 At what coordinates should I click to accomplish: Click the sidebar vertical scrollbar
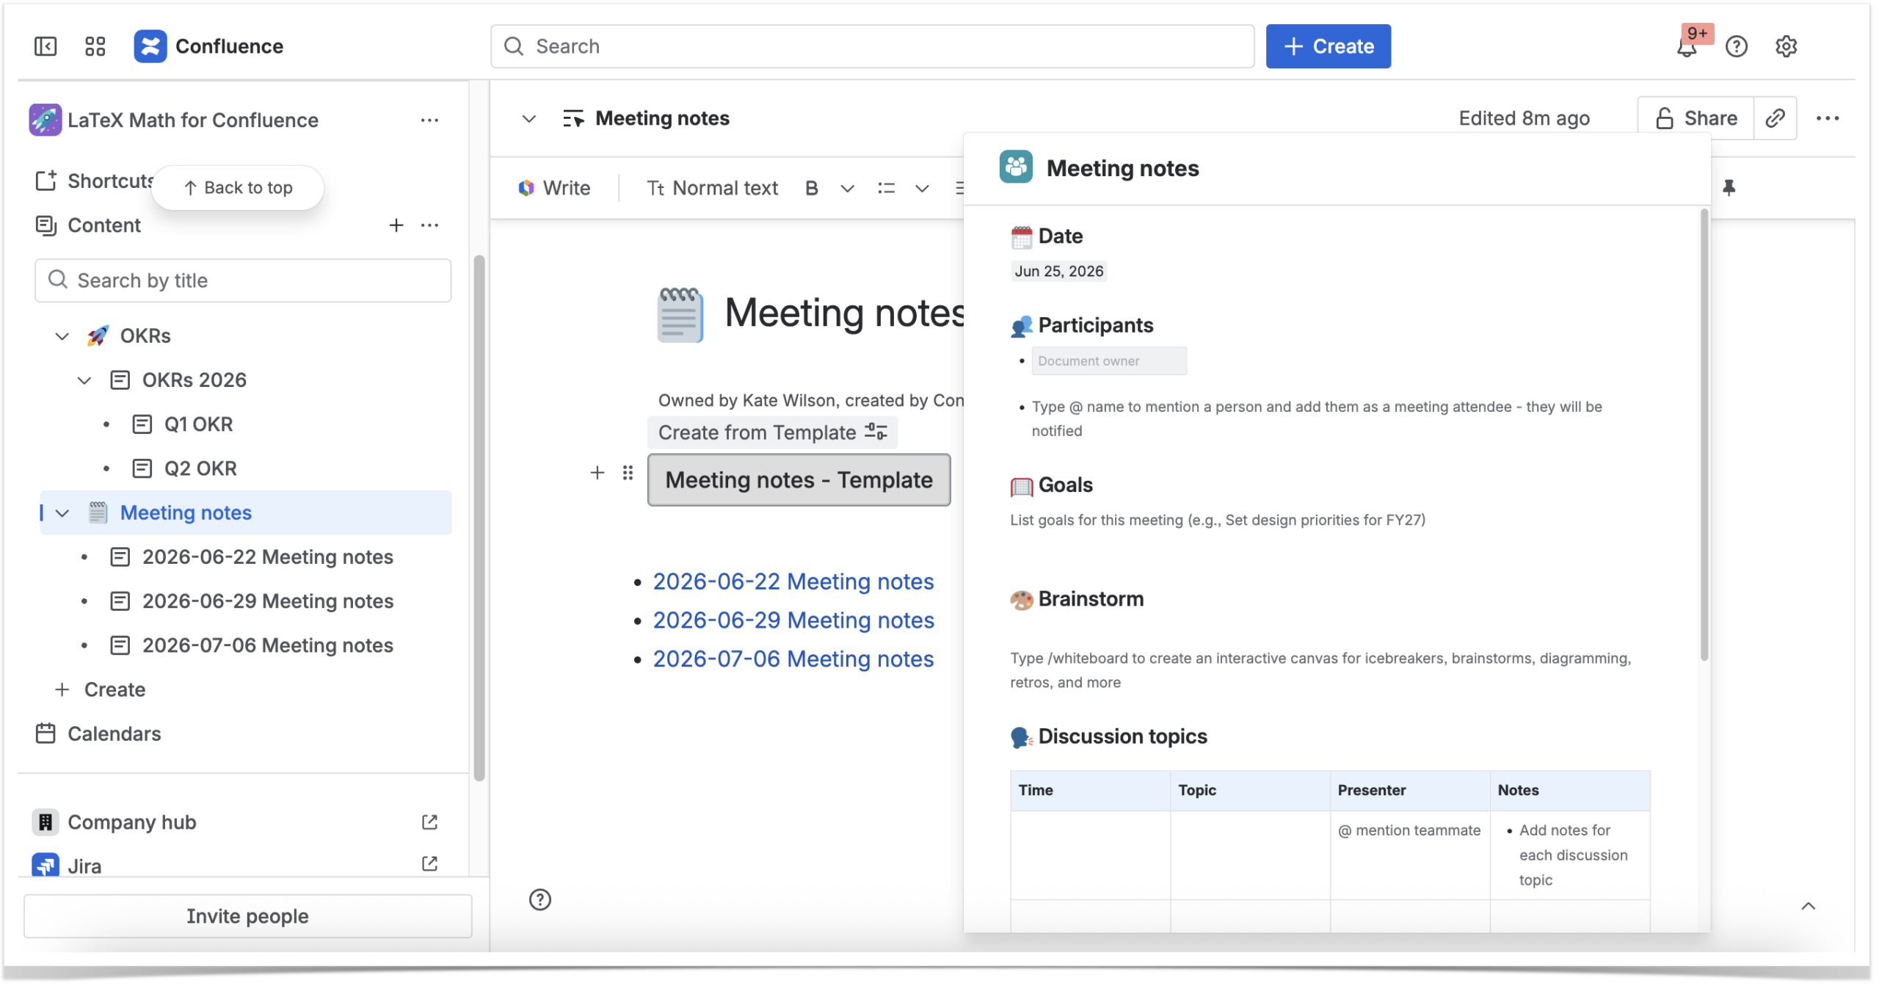tap(479, 518)
